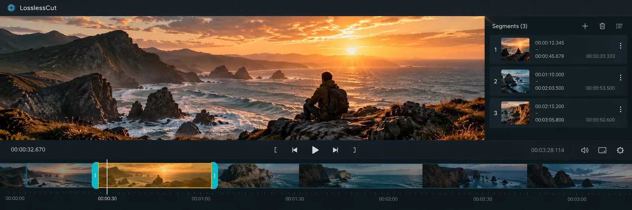Open more options for segment 3
The width and height of the screenshot is (632, 210).
pos(621,109)
